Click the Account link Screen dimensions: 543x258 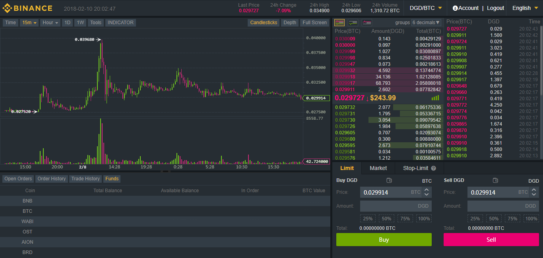(468, 8)
